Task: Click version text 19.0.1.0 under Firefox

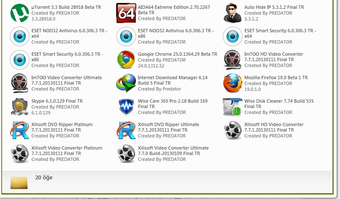Action: [252, 89]
